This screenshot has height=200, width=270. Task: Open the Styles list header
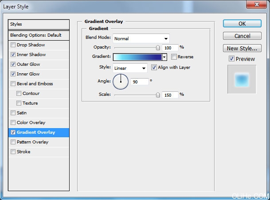tap(39, 24)
